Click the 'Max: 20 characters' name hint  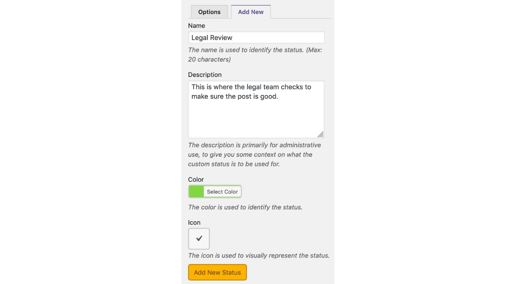click(x=255, y=55)
